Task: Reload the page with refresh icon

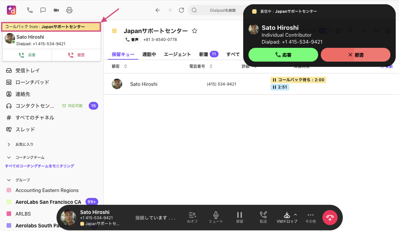Action: (181, 10)
